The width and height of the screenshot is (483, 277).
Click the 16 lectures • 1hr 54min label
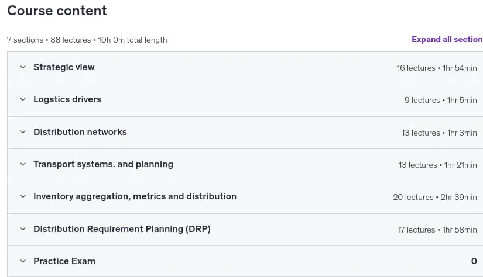click(x=437, y=68)
